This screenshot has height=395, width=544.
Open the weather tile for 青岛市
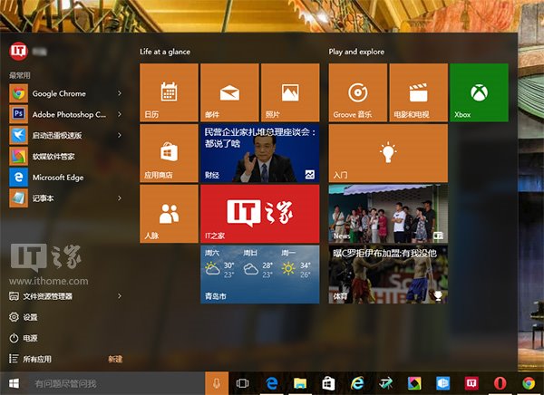click(x=260, y=275)
